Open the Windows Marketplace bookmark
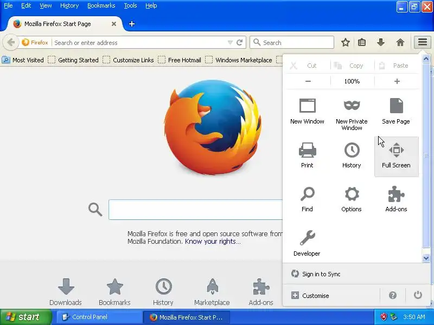 [239, 60]
